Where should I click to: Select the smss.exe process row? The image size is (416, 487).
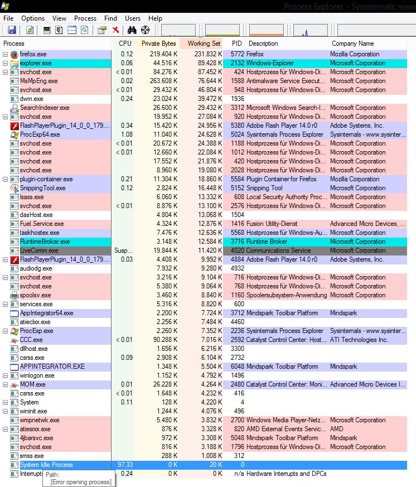point(204,456)
